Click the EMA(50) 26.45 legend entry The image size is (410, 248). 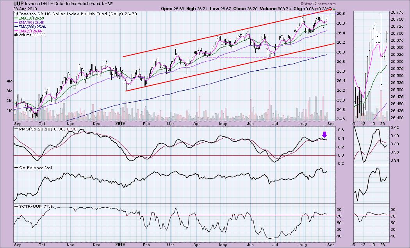pyautogui.click(x=29, y=23)
